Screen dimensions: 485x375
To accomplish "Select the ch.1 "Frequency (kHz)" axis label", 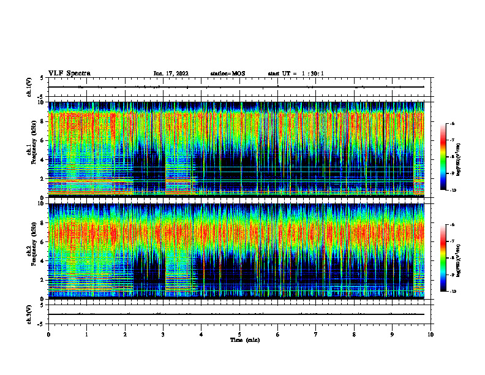I will click(x=34, y=142).
